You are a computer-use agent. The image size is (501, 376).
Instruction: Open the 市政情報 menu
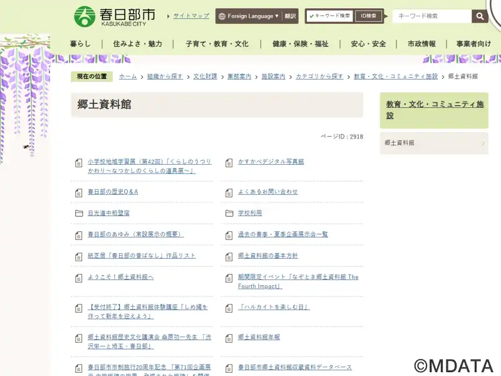[421, 44]
